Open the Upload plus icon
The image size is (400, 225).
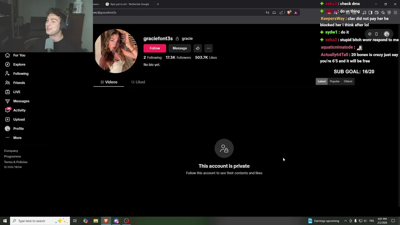tap(7, 119)
